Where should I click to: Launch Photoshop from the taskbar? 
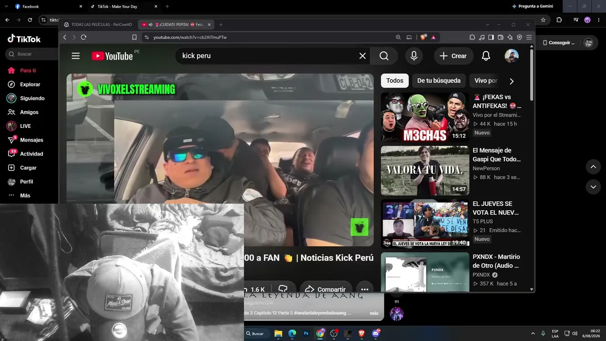tap(306, 333)
